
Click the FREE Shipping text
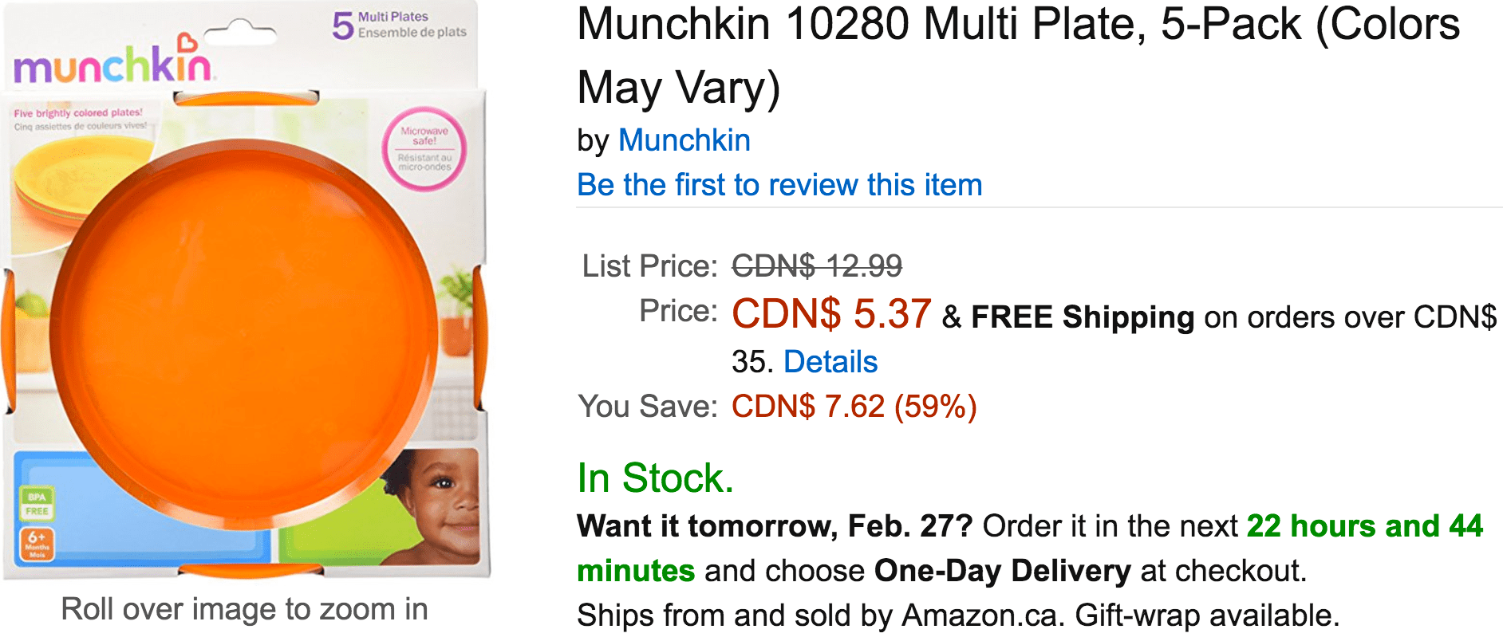point(1083,317)
